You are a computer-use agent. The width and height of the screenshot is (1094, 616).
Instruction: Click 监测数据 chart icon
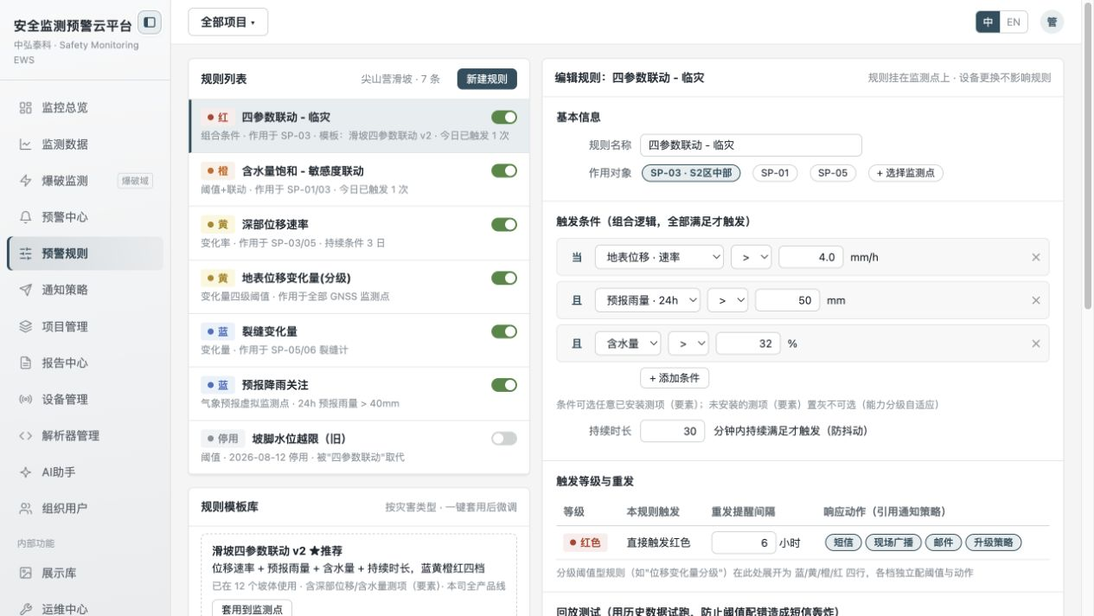(x=26, y=144)
